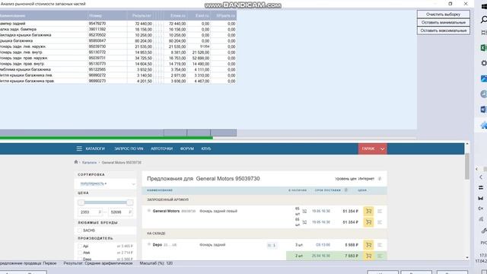Add the 7 683 ₽ offer to cart

pyautogui.click(x=368, y=256)
